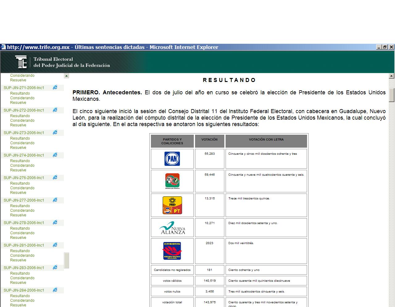Image resolution: width=395 pixels, height=307 pixels.
Task: Open the IE icon beside SUP-JIN-272-2006-Inc1
Action: (55, 110)
